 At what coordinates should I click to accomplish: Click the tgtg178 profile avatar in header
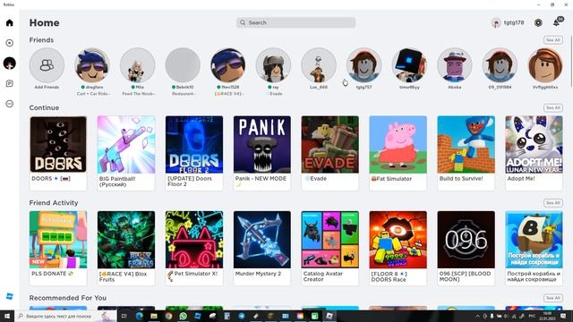pos(496,22)
